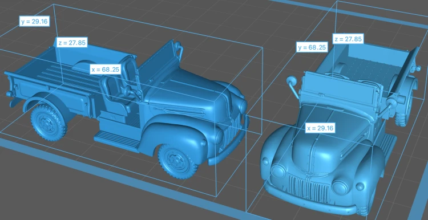Click the right truck's 'z = 27.85' label
This screenshot has width=428, height=220.
[x=348, y=39]
